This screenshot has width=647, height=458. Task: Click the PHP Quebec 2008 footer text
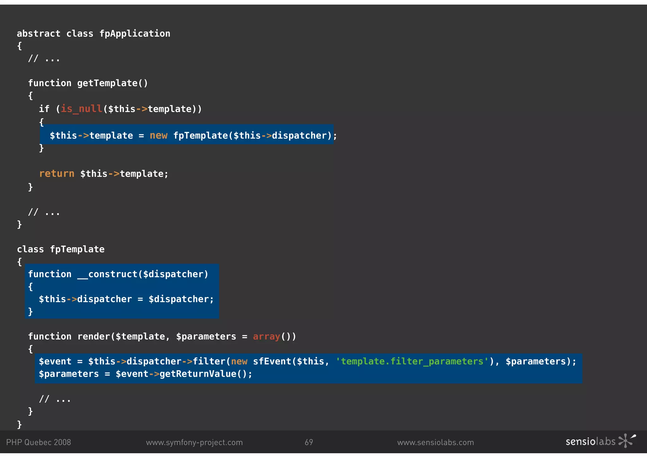point(39,442)
